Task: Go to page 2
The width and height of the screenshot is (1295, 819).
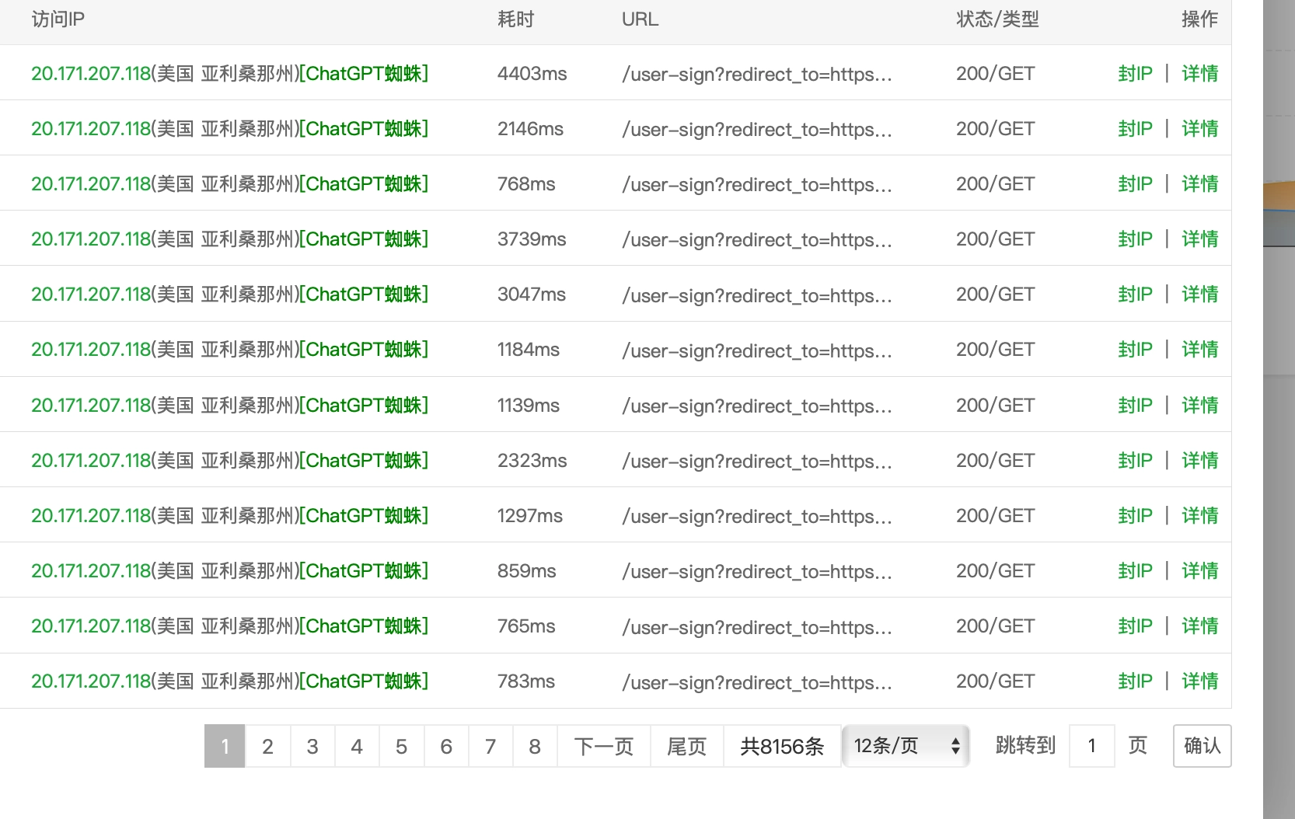Action: (267, 746)
